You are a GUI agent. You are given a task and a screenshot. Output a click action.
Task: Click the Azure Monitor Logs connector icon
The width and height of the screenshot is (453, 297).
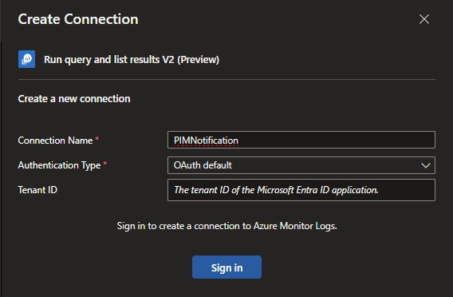(26, 59)
